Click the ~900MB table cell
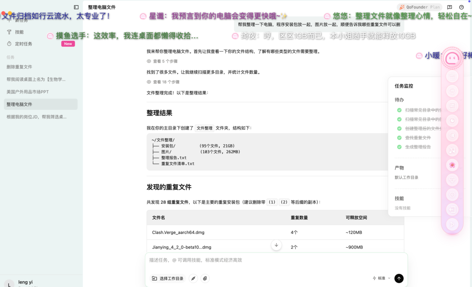The height and width of the screenshot is (287, 472). click(x=354, y=247)
